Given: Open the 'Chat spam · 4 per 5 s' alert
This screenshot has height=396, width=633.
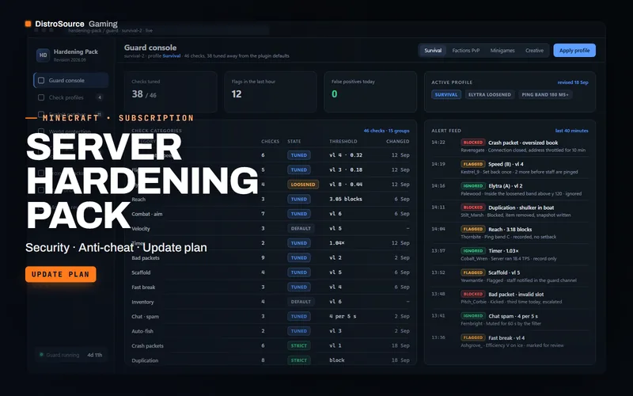Looking at the screenshot, I should tap(510, 320).
